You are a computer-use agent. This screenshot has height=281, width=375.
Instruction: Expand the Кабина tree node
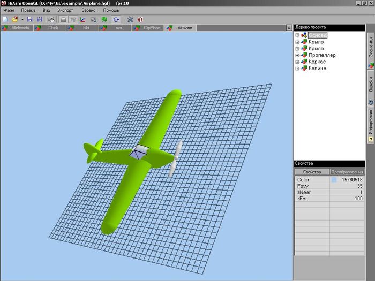pyautogui.click(x=297, y=69)
